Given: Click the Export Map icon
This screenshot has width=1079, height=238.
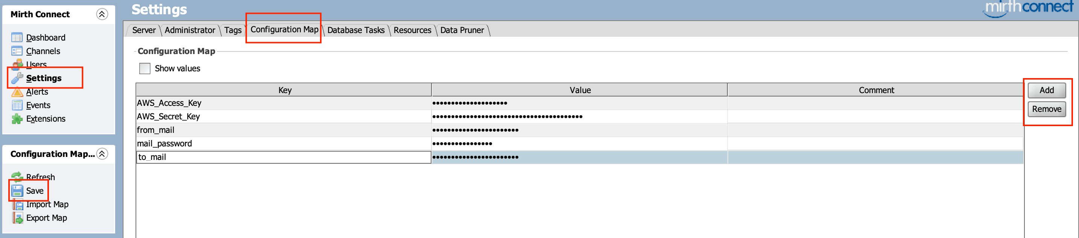Looking at the screenshot, I should click(18, 218).
